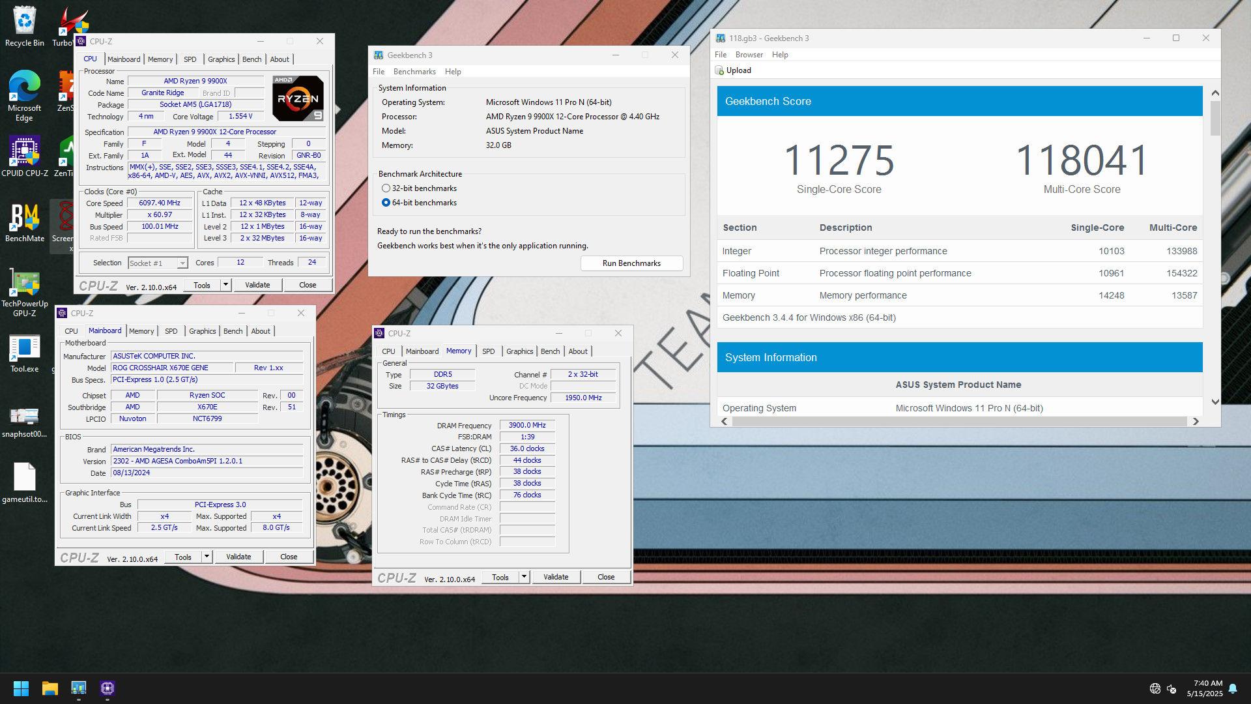Open the notification bell icon
The image size is (1251, 704).
tap(1233, 688)
